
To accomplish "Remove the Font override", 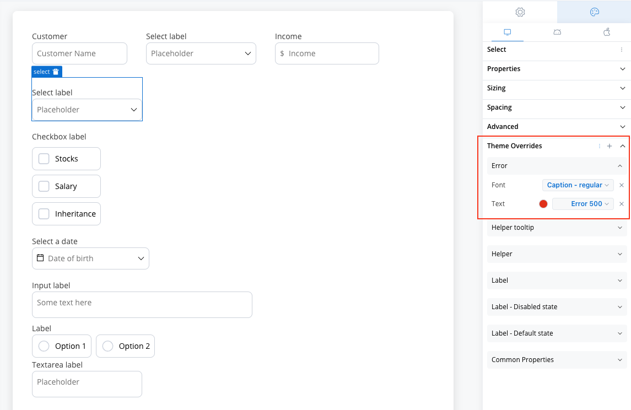I will [x=621, y=185].
